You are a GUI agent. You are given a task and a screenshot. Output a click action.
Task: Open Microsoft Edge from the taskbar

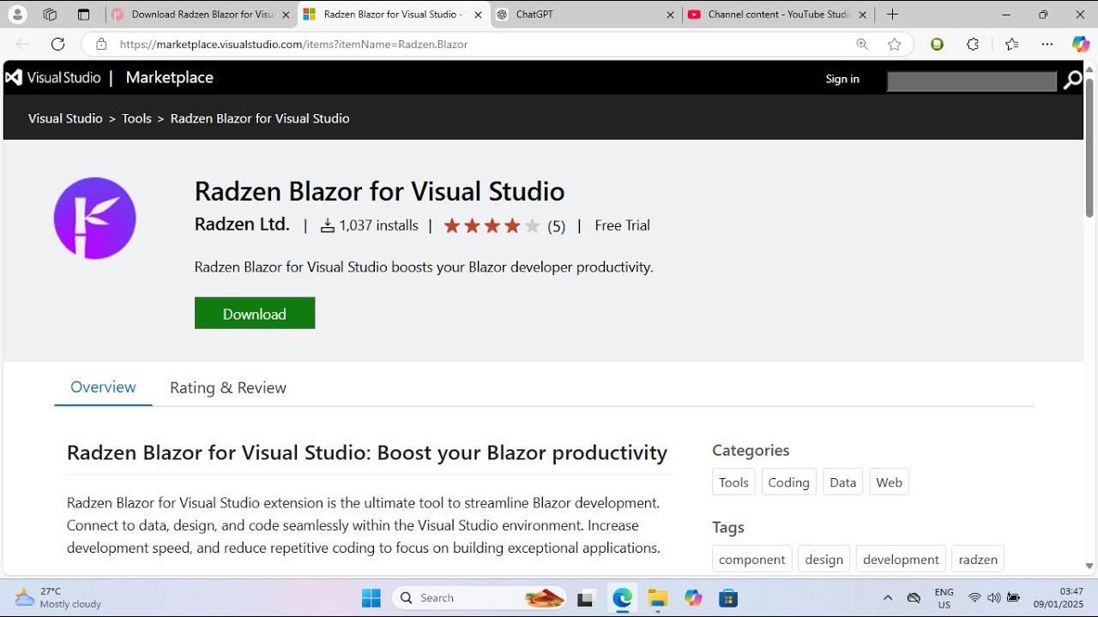pyautogui.click(x=622, y=598)
